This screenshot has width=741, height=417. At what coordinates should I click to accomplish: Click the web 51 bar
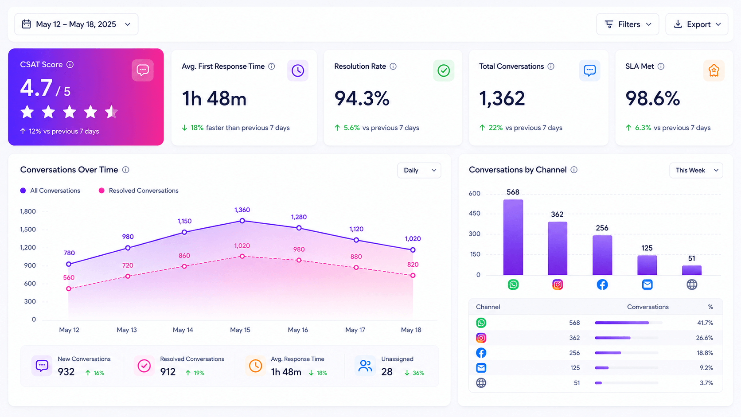pyautogui.click(x=692, y=270)
